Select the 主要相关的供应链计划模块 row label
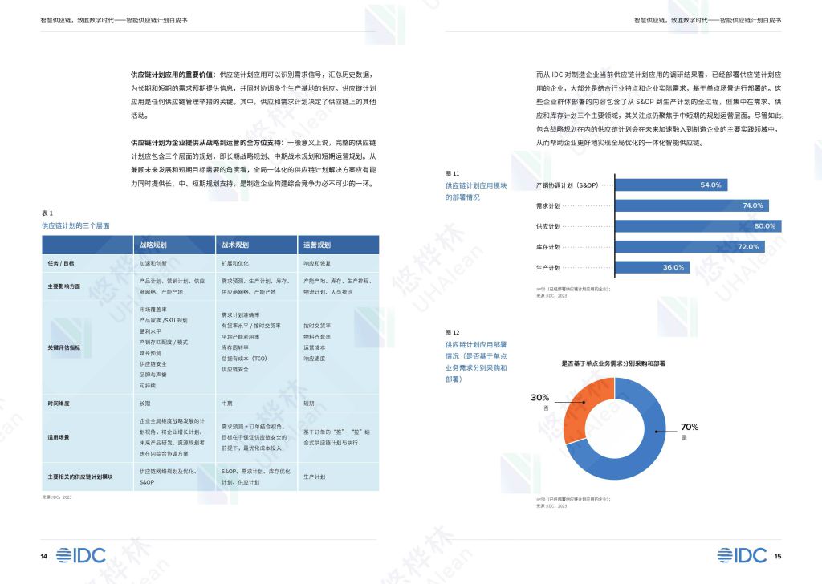 [80, 477]
